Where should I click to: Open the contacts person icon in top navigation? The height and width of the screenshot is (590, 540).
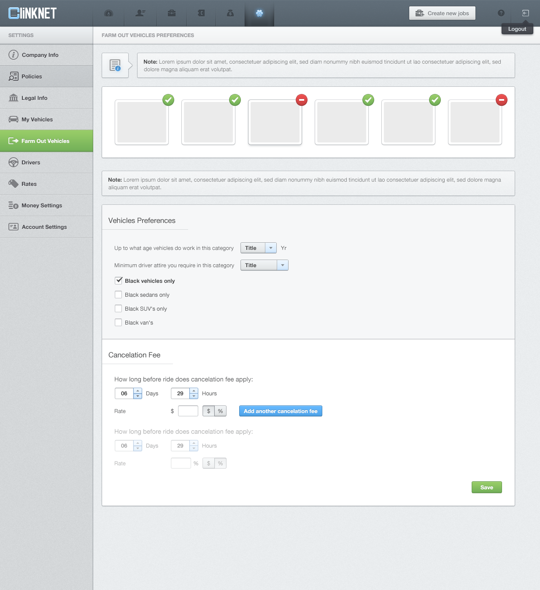140,13
